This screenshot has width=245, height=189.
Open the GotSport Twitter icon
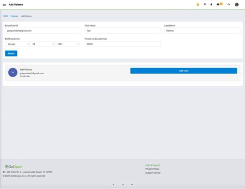click(132, 185)
